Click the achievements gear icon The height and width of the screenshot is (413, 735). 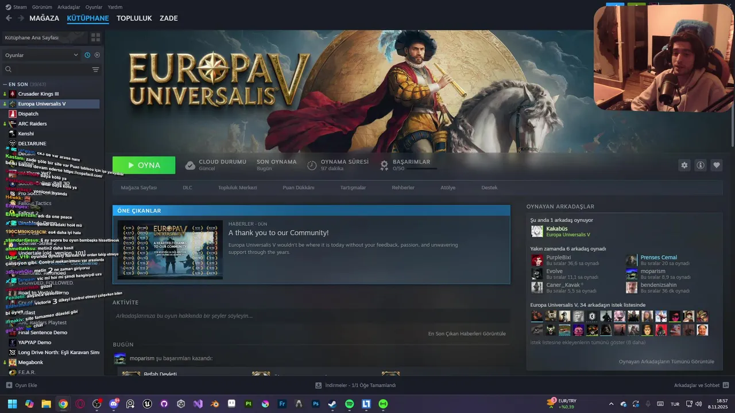click(x=385, y=165)
